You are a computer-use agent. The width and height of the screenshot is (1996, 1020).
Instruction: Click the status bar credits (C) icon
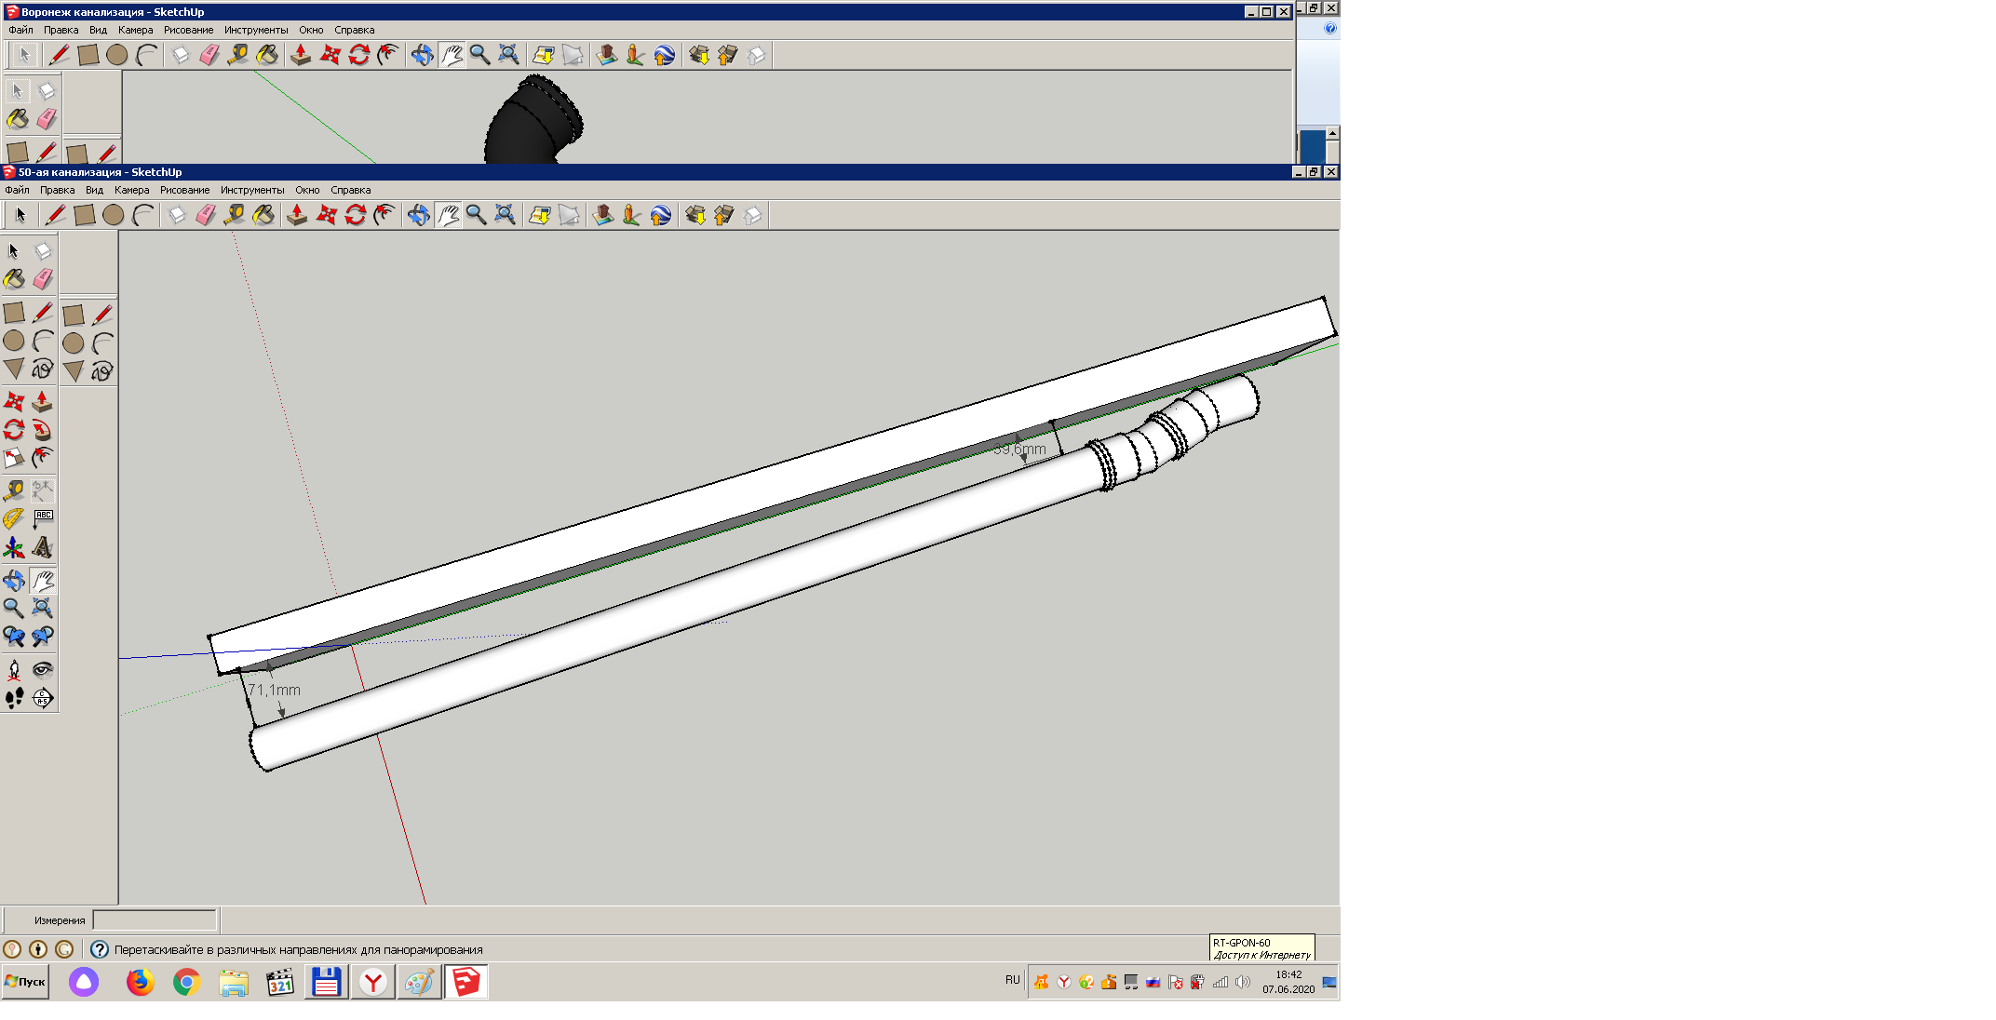pyautogui.click(x=64, y=949)
